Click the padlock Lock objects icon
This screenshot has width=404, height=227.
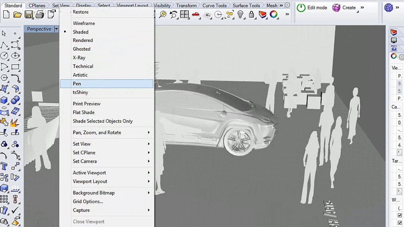tap(251, 15)
